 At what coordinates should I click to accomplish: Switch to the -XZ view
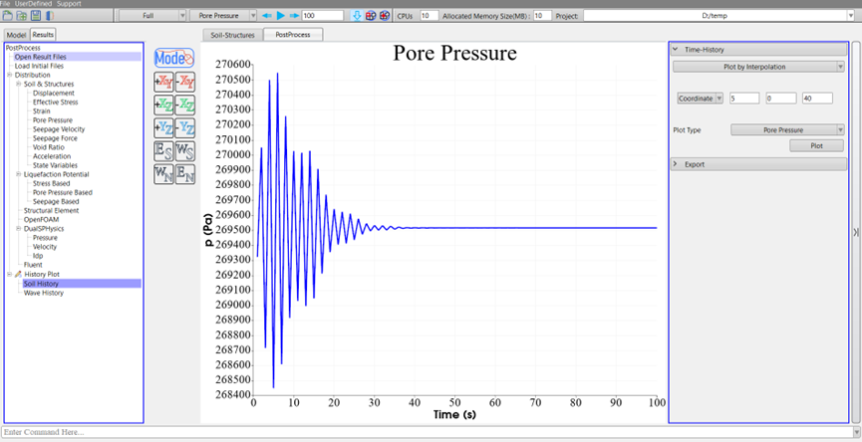(185, 105)
